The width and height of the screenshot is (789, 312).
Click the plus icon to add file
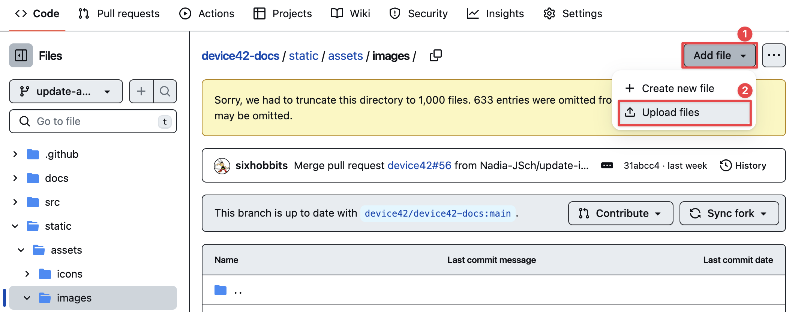coord(141,91)
